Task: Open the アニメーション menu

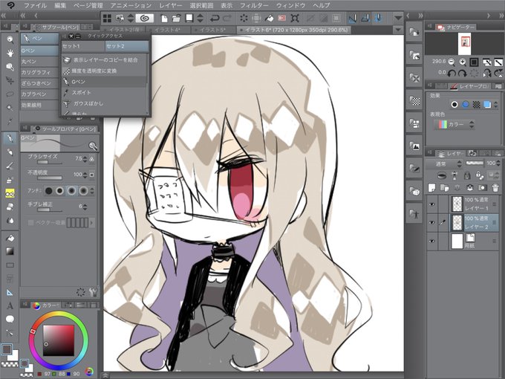Action: [131, 5]
